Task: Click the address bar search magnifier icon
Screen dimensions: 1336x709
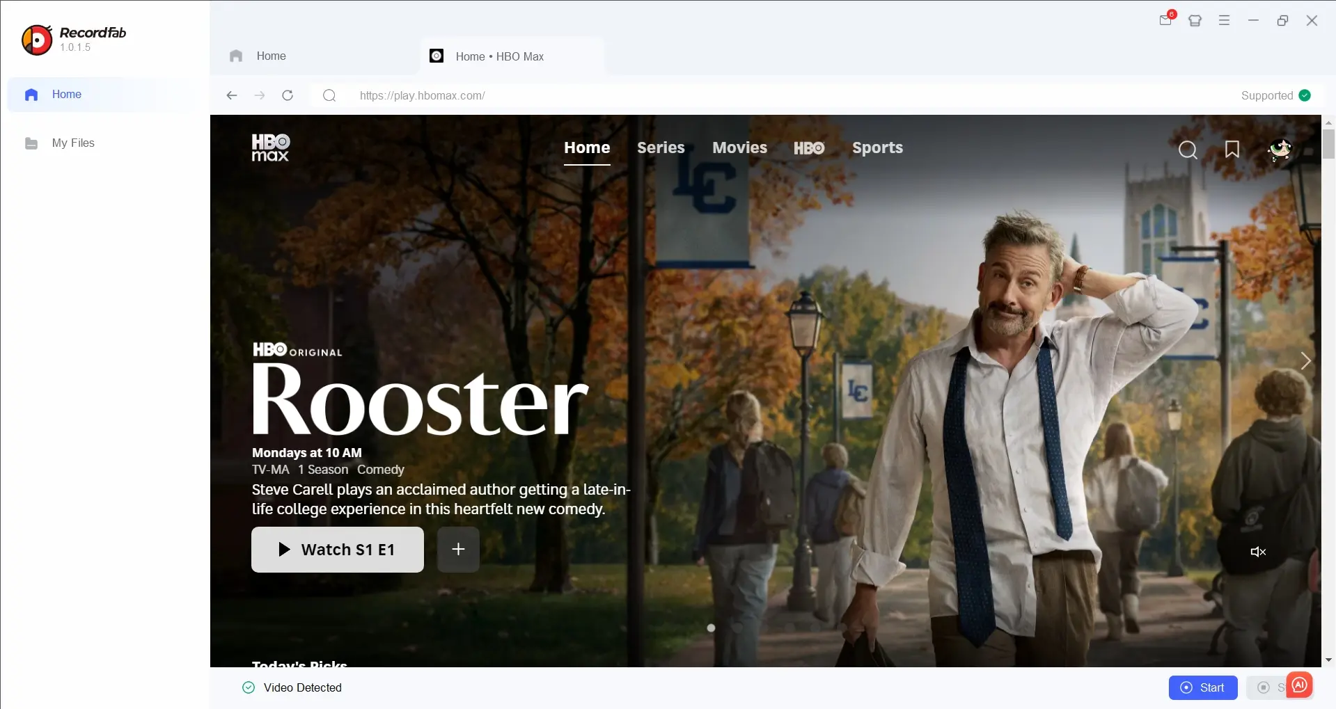Action: [x=329, y=95]
